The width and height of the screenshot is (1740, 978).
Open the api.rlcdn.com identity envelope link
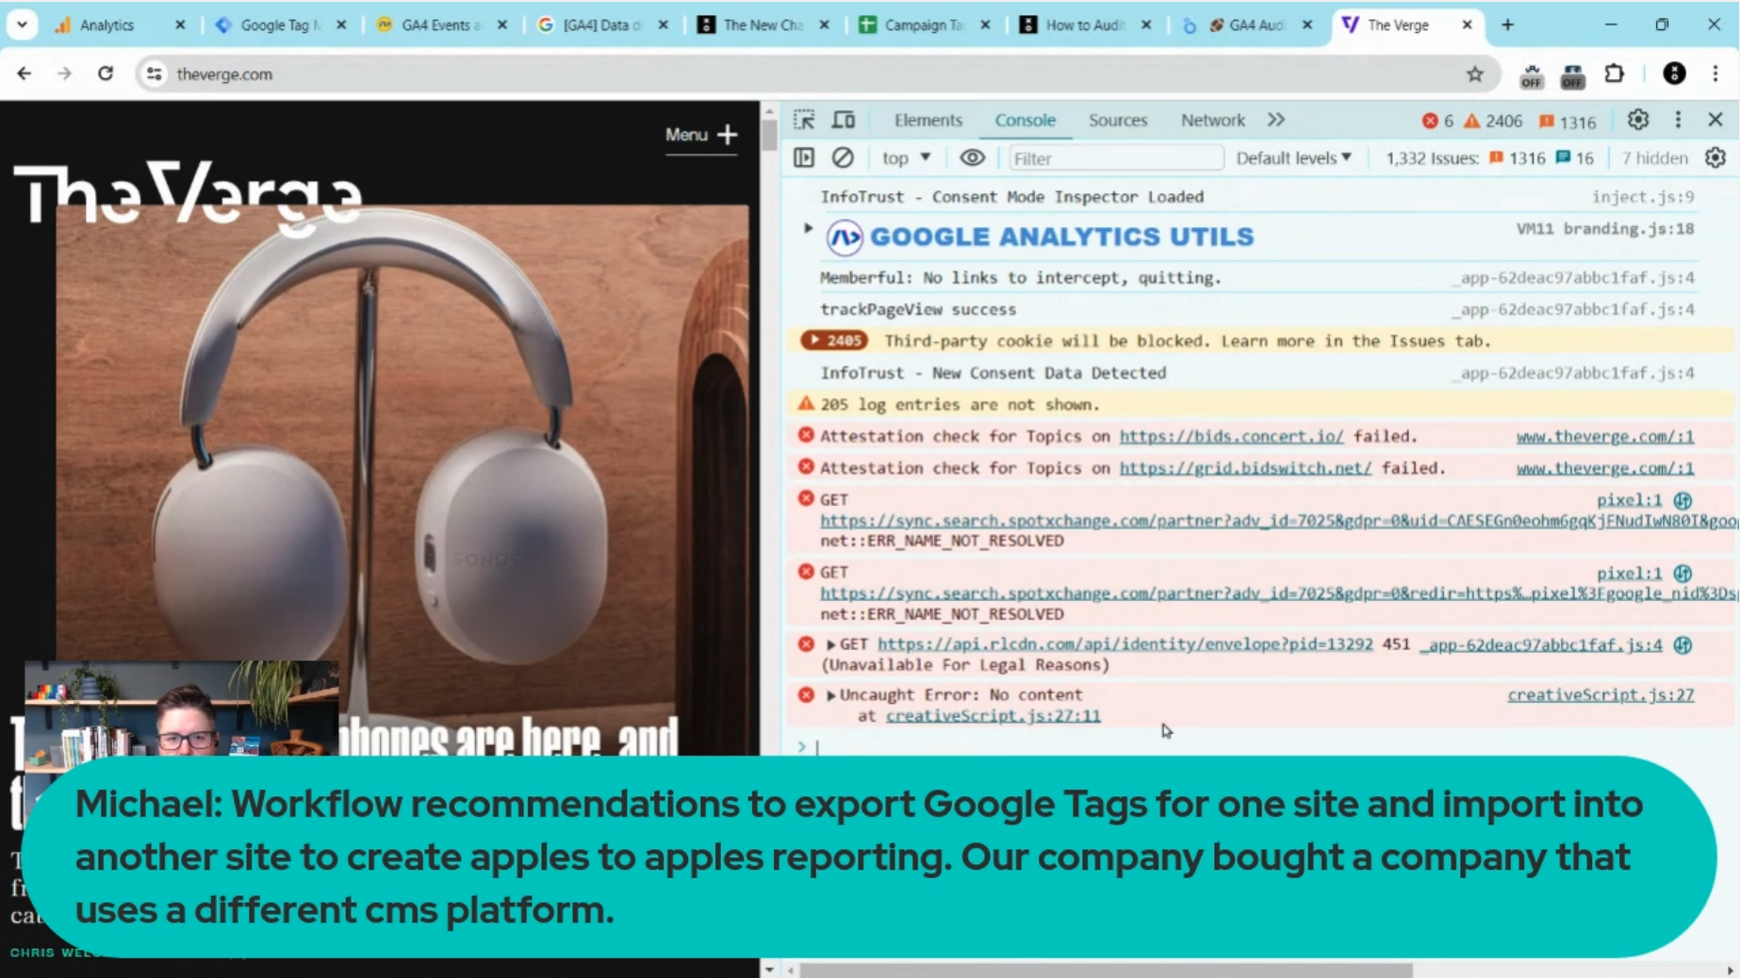click(1124, 644)
